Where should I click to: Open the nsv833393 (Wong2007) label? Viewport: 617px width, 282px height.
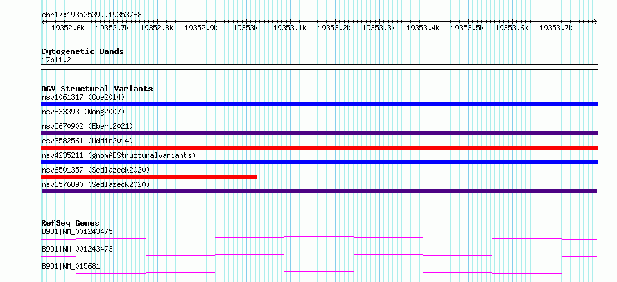coord(83,112)
